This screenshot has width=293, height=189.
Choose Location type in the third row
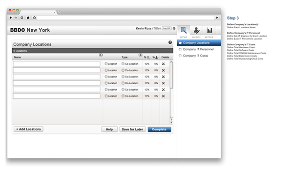(106, 76)
